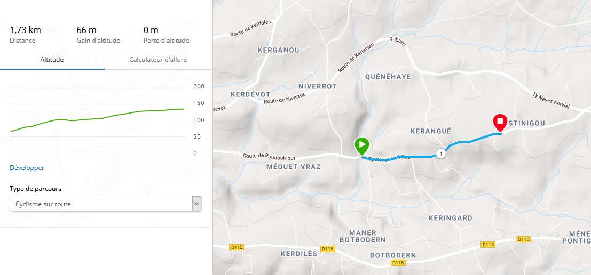Viewport: 591px width, 275px height.
Task: Open the Calculateur d'allure tab
Action: point(159,60)
